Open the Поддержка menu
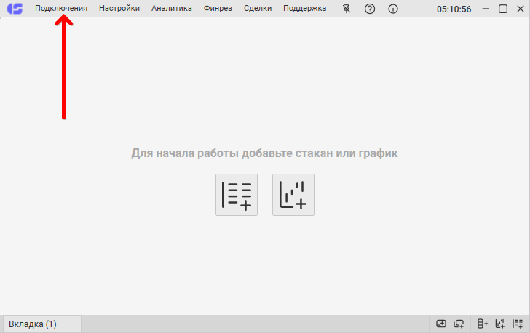Viewport: 530px width, 333px height. [x=304, y=9]
